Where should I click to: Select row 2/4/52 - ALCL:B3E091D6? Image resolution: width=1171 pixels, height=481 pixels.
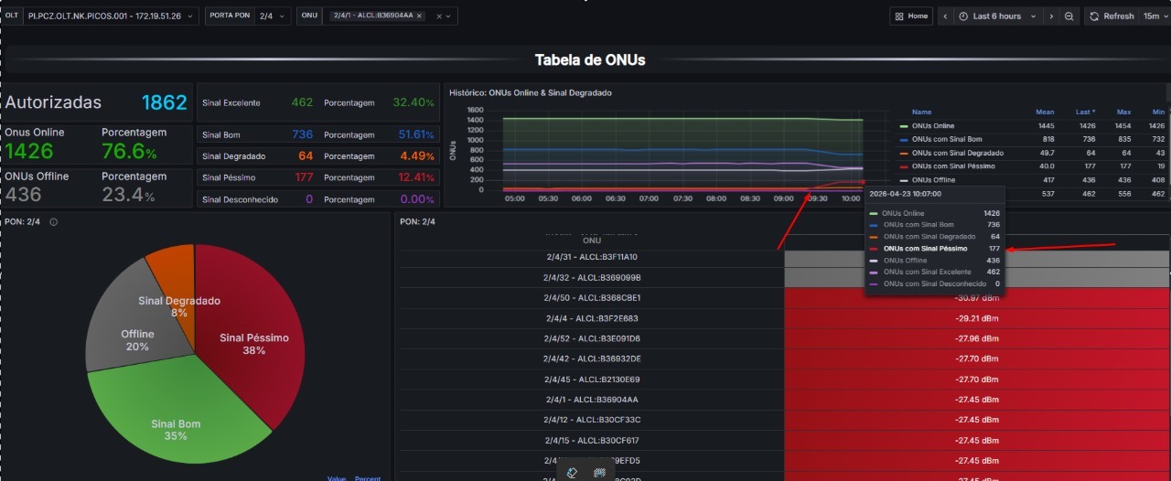591,339
